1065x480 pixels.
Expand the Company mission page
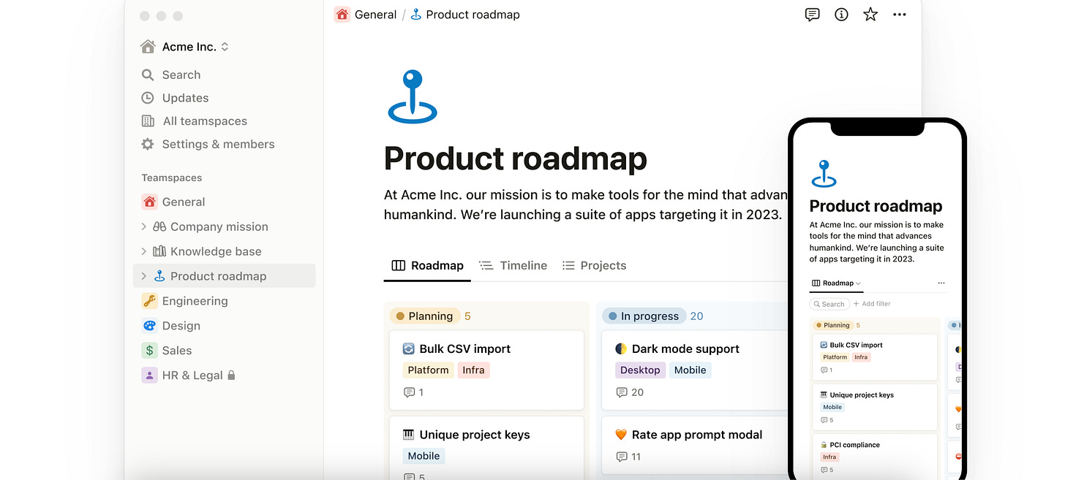point(143,226)
